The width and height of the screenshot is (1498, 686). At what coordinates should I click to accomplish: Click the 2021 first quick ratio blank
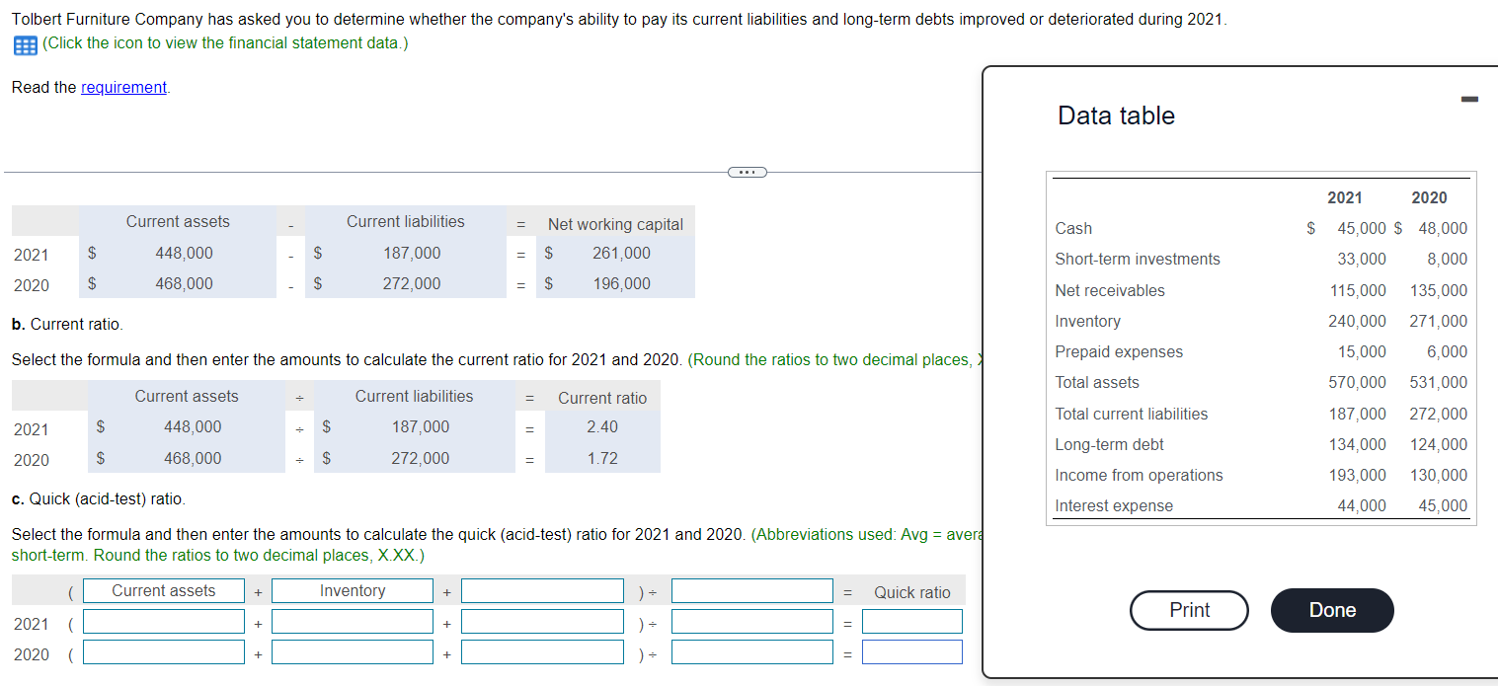pyautogui.click(x=163, y=622)
